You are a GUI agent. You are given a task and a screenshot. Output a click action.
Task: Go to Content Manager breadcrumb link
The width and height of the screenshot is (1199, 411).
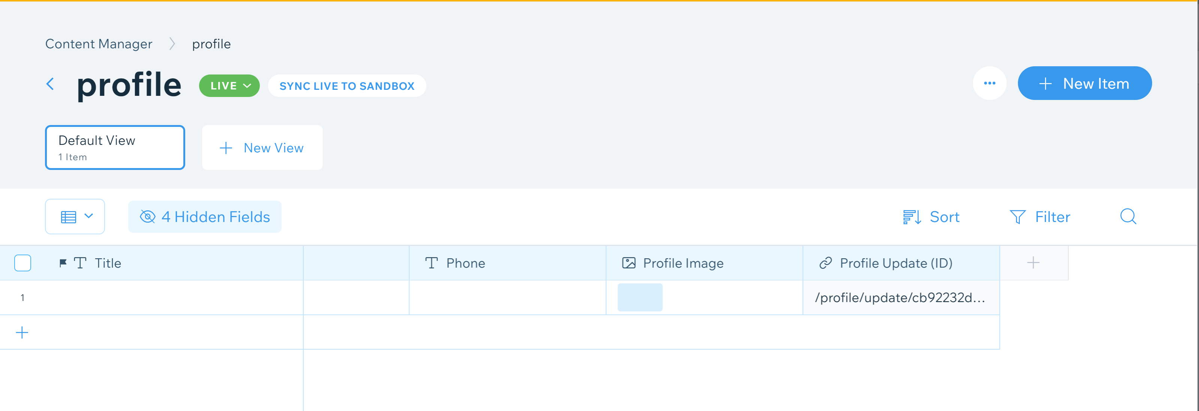click(99, 44)
